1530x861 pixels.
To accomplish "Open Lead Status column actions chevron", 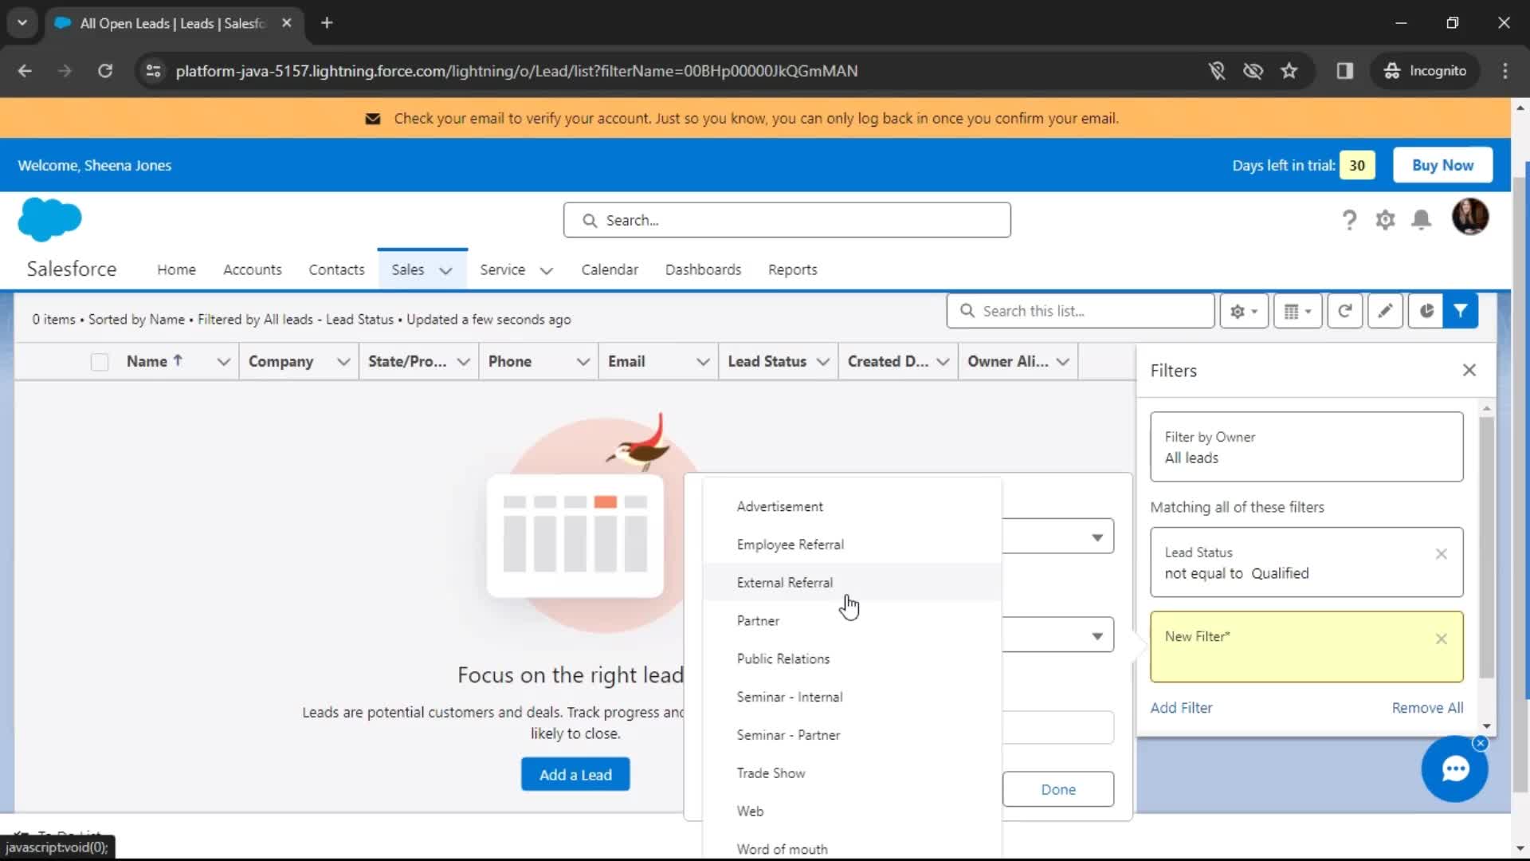I will (x=823, y=362).
